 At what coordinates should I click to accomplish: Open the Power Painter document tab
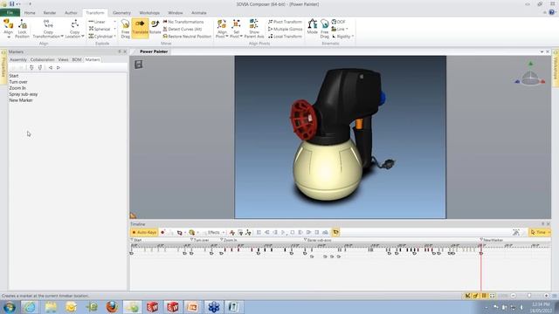point(154,51)
